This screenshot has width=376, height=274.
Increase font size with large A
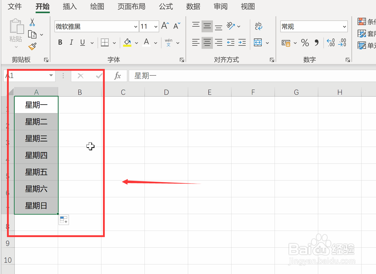[x=165, y=26]
